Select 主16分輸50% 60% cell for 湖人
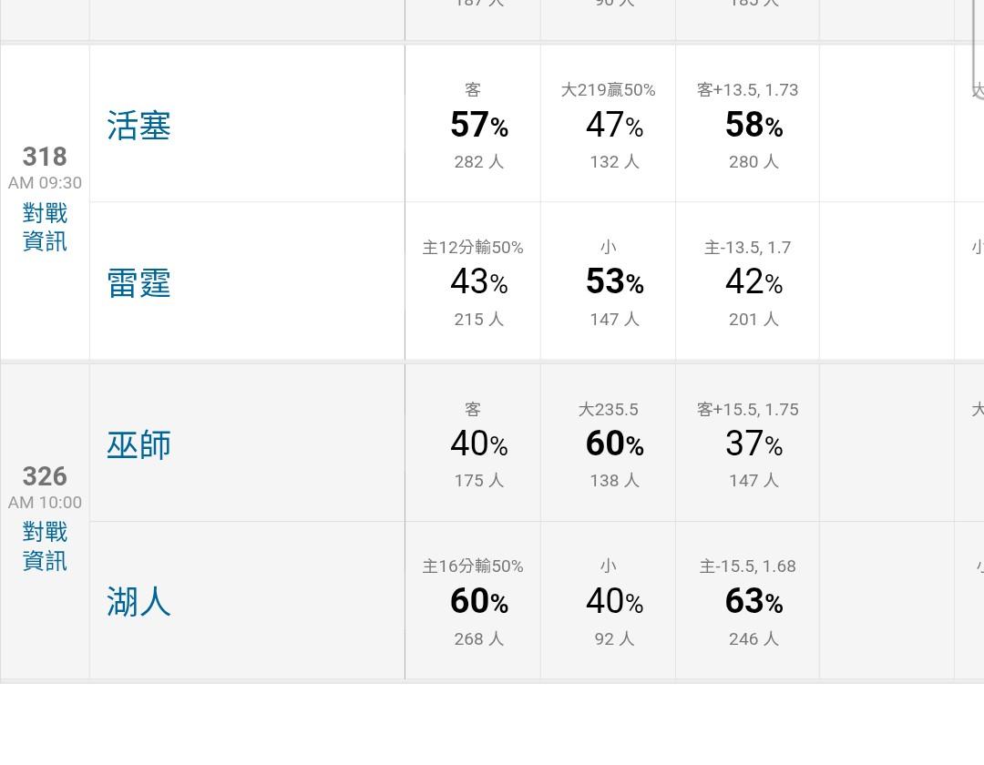 coord(473,601)
